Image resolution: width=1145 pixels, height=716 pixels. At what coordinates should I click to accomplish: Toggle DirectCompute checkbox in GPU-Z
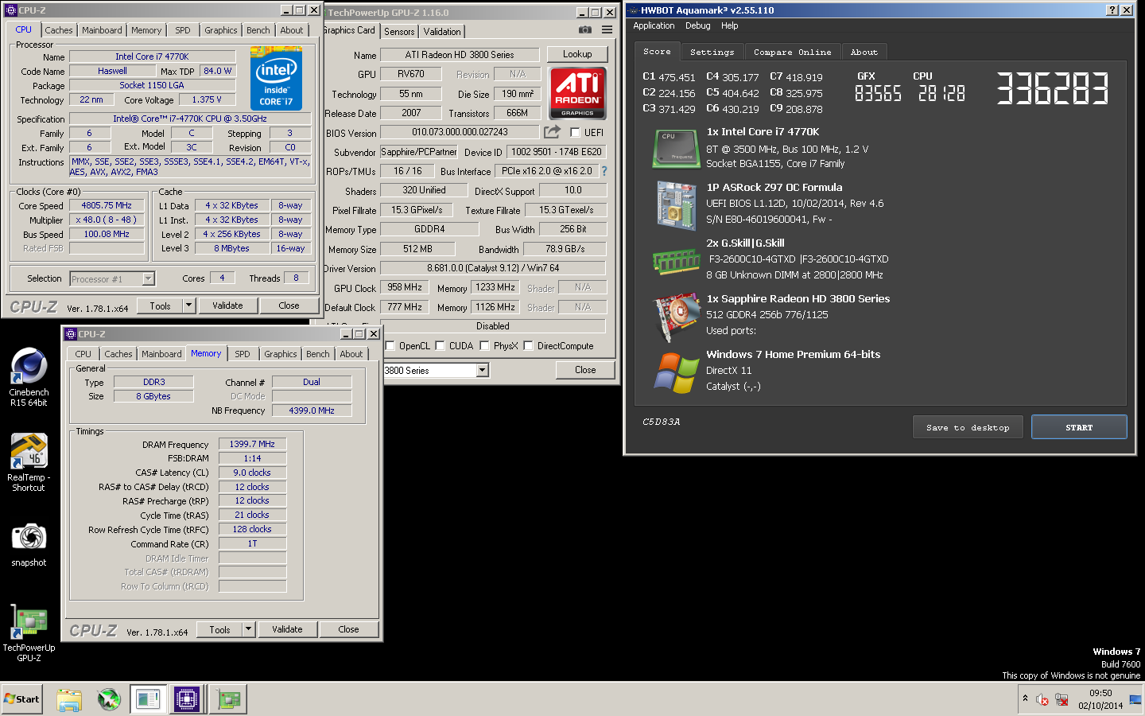(x=529, y=346)
